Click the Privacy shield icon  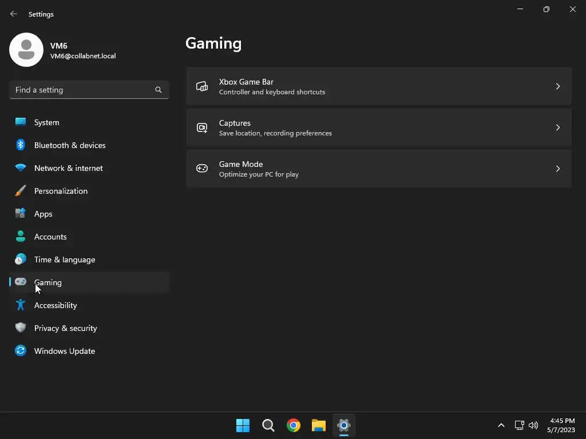coord(21,328)
